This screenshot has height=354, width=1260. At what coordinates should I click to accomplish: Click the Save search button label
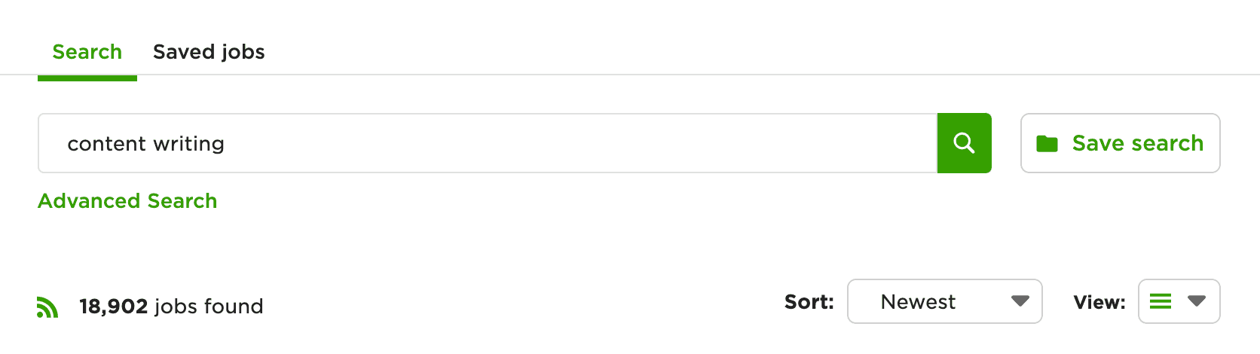pos(1138,143)
